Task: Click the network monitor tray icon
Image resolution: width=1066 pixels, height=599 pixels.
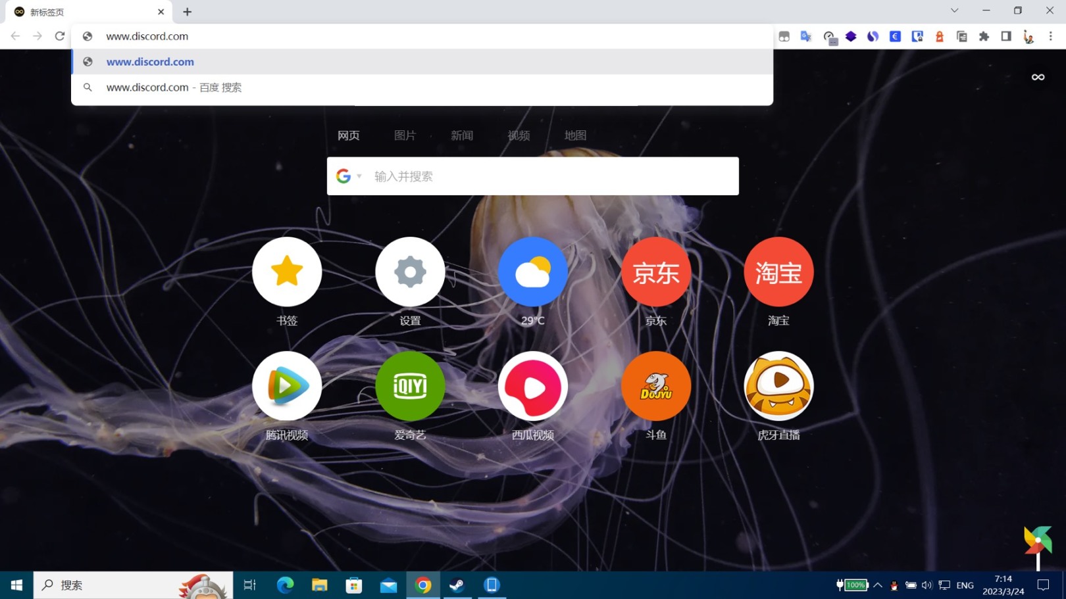Action: point(944,585)
